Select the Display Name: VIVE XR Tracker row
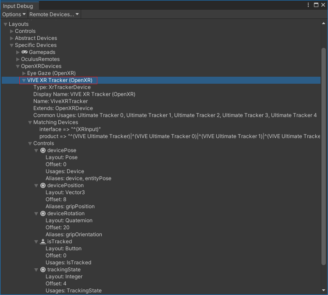This screenshot has width=328, height=295. [161, 94]
